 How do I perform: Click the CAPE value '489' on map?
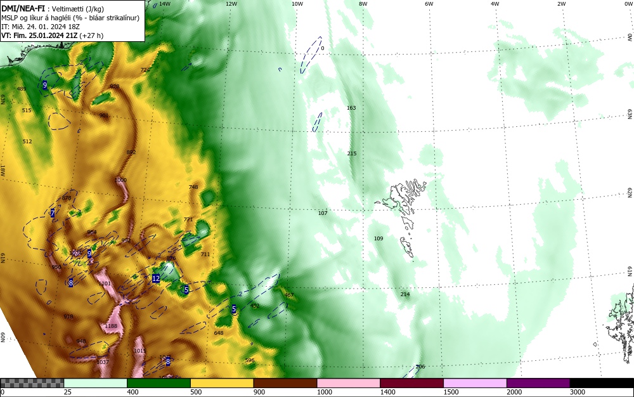coord(22,89)
